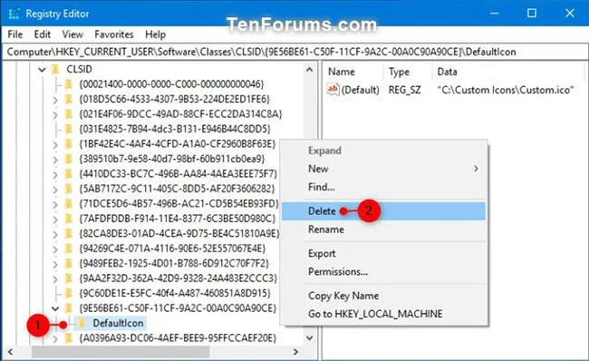Viewport: 589px width, 361px height.
Task: Click folder icon of {031E4825-7B94-4dc3-B131-E946B44C8DD5}
Action: pos(69,129)
